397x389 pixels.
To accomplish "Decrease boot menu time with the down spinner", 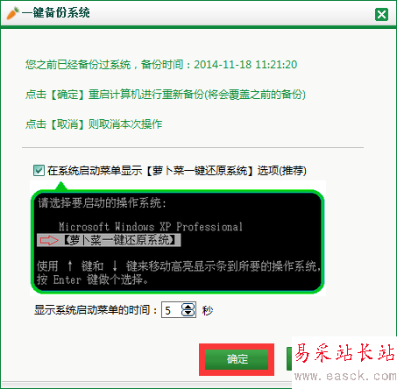I will pos(188,313).
